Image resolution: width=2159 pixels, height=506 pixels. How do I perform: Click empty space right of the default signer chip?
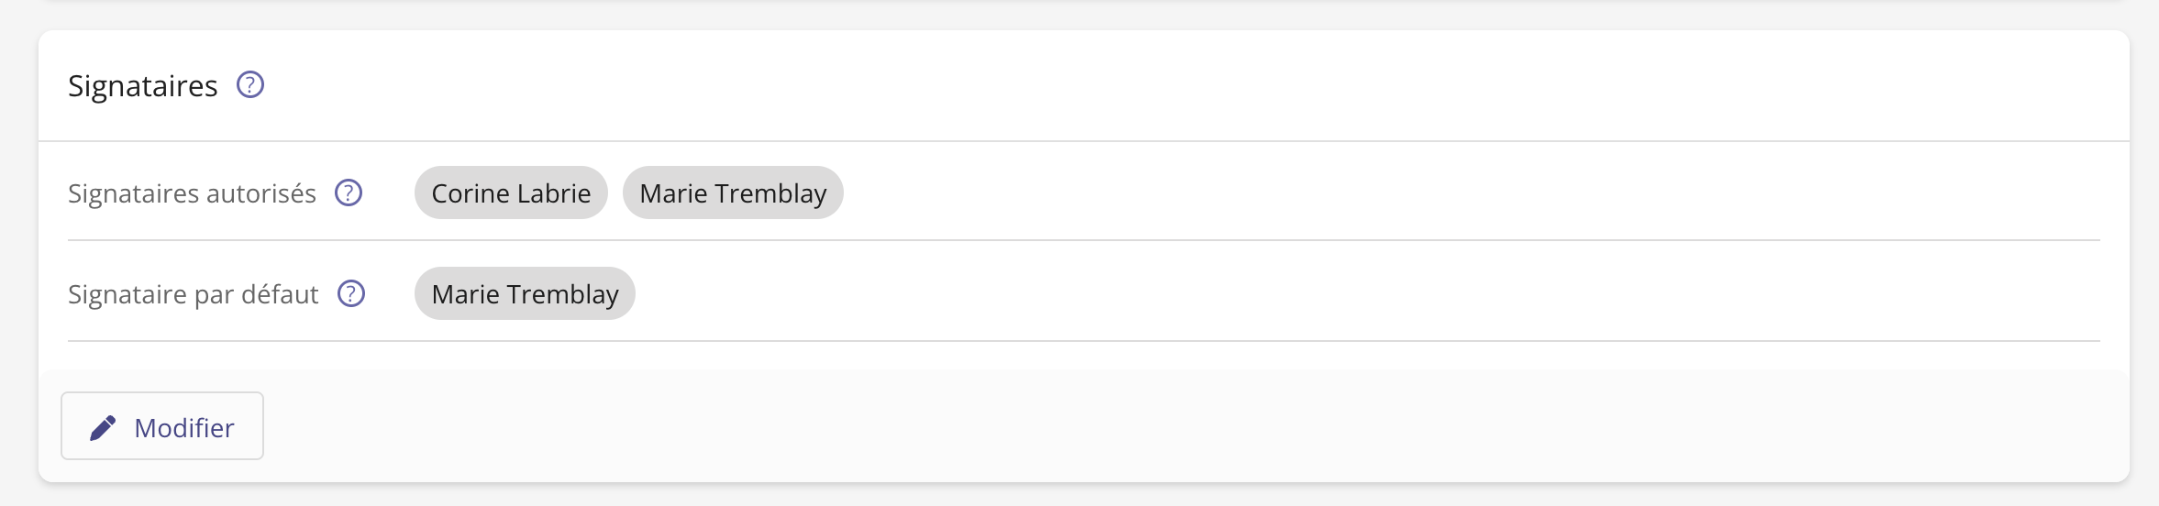[1284, 294]
